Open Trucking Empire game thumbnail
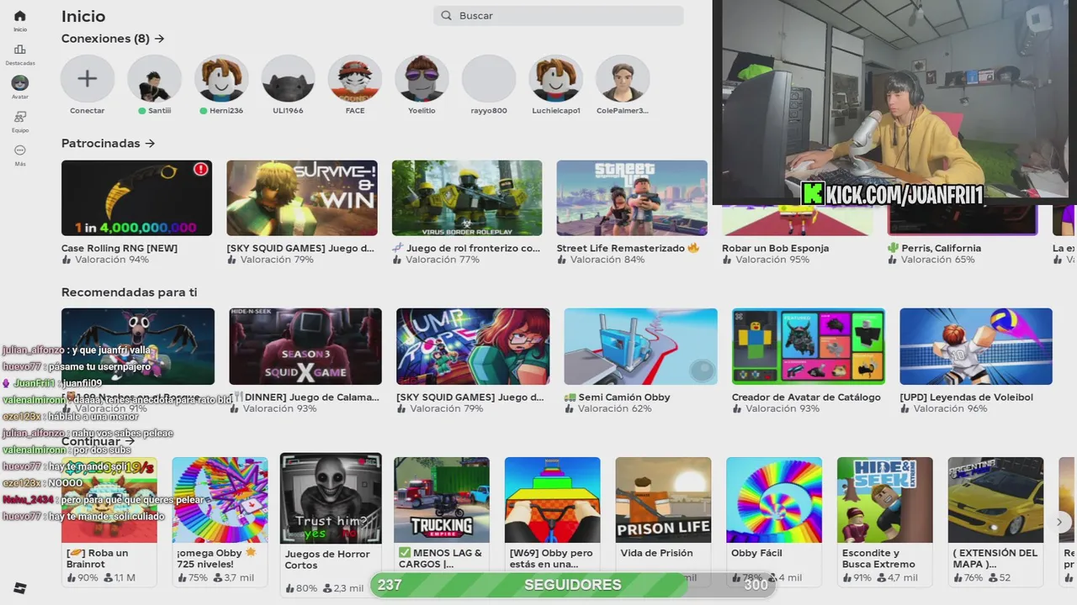This screenshot has height=605, width=1077. [x=442, y=500]
